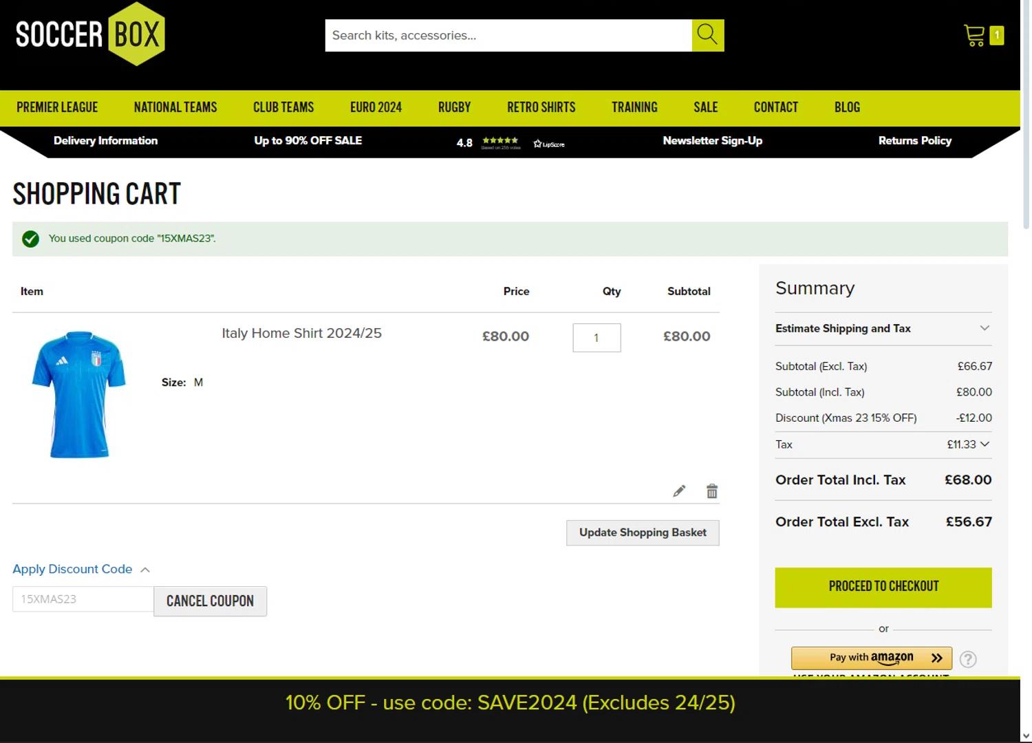Click the discount code input field
The width and height of the screenshot is (1032, 743).
tap(83, 599)
